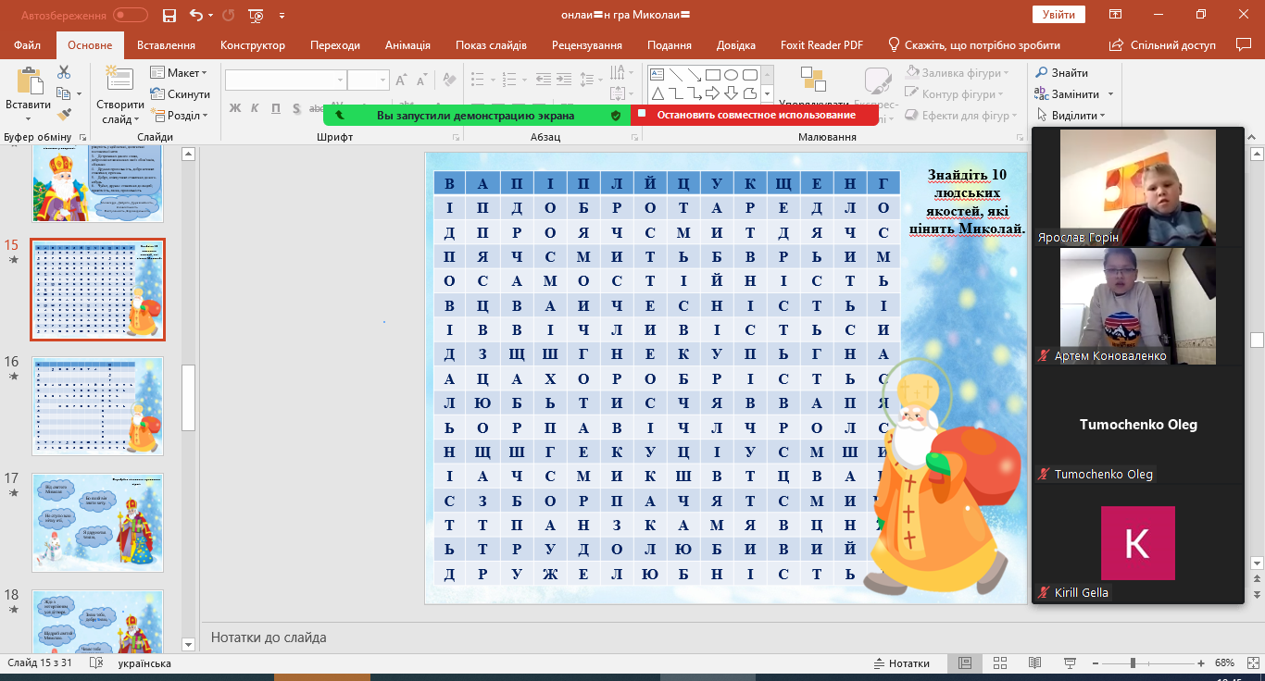
Task: Switch to the Показ слайдів tab
Action: tap(491, 44)
